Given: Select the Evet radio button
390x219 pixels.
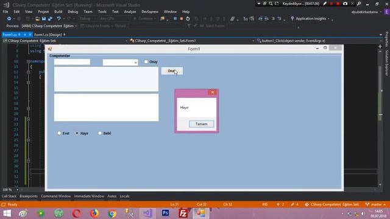Looking at the screenshot, I should [59, 133].
